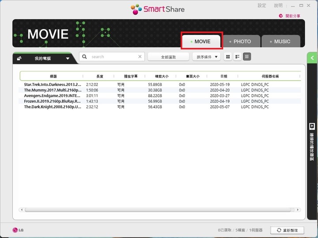Open the 連接的播放裝置 device panel icon
Screen dimensions: 318x238
click(x=312, y=126)
